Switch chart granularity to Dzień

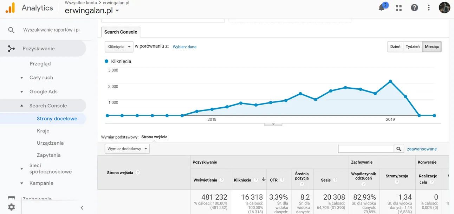click(395, 46)
